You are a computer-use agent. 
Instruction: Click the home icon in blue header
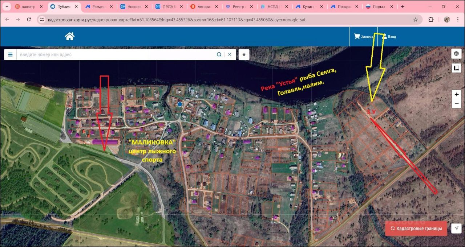click(x=69, y=36)
